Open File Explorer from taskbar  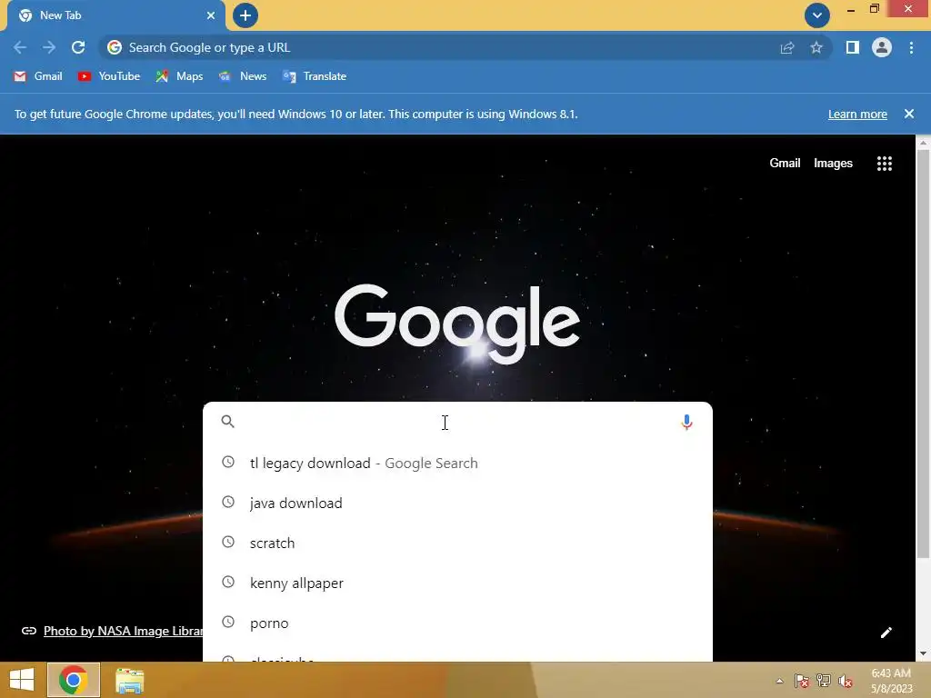(129, 681)
